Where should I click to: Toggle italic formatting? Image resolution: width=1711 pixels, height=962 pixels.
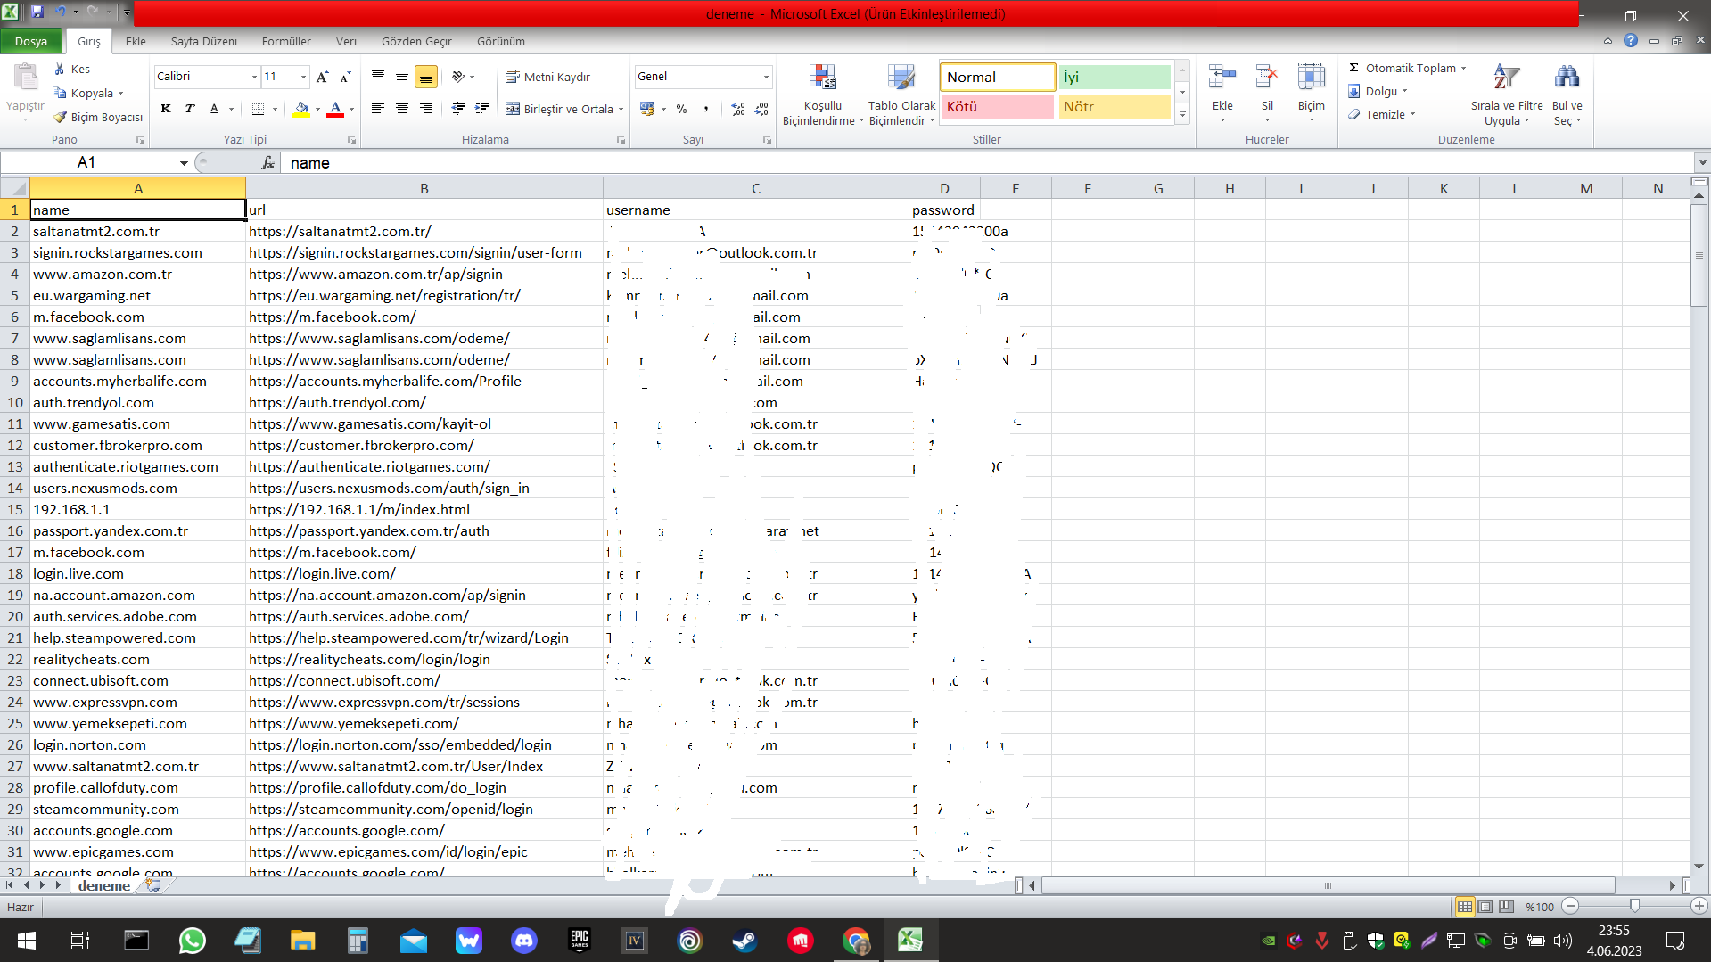[190, 109]
